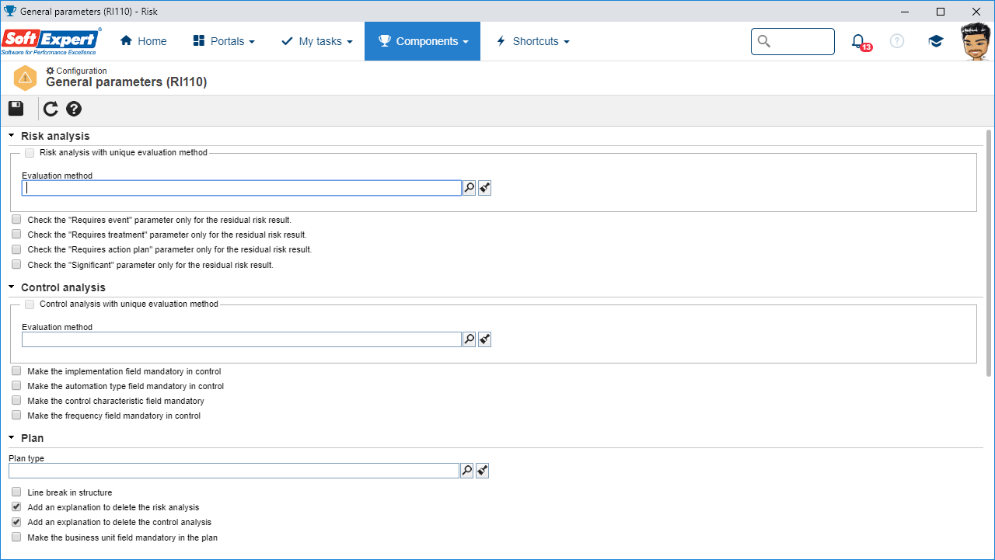995x560 pixels.
Task: Open the Portals dropdown menu
Action: click(224, 41)
